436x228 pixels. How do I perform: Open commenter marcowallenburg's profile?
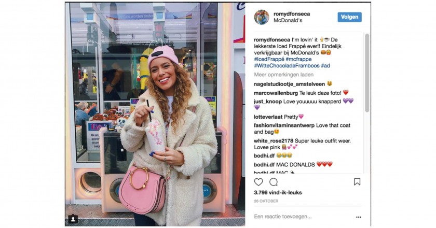[x=276, y=93]
